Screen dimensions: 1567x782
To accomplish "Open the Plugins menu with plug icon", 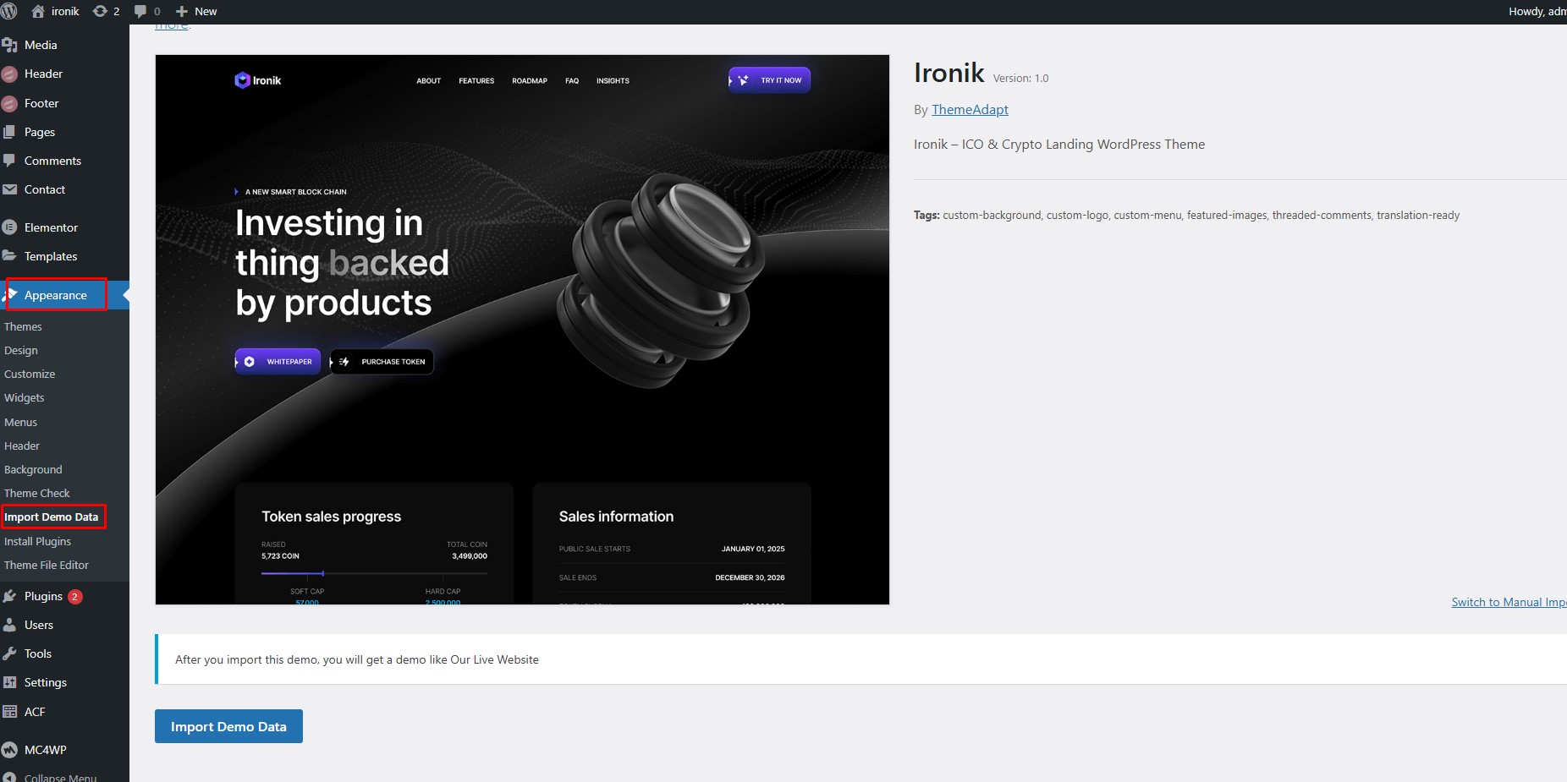I will [x=10, y=596].
